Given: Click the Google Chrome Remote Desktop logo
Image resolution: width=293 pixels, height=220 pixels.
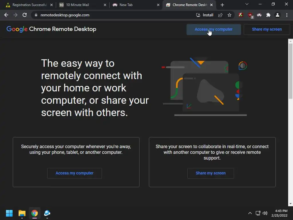Looking at the screenshot, I should pyautogui.click(x=52, y=29).
